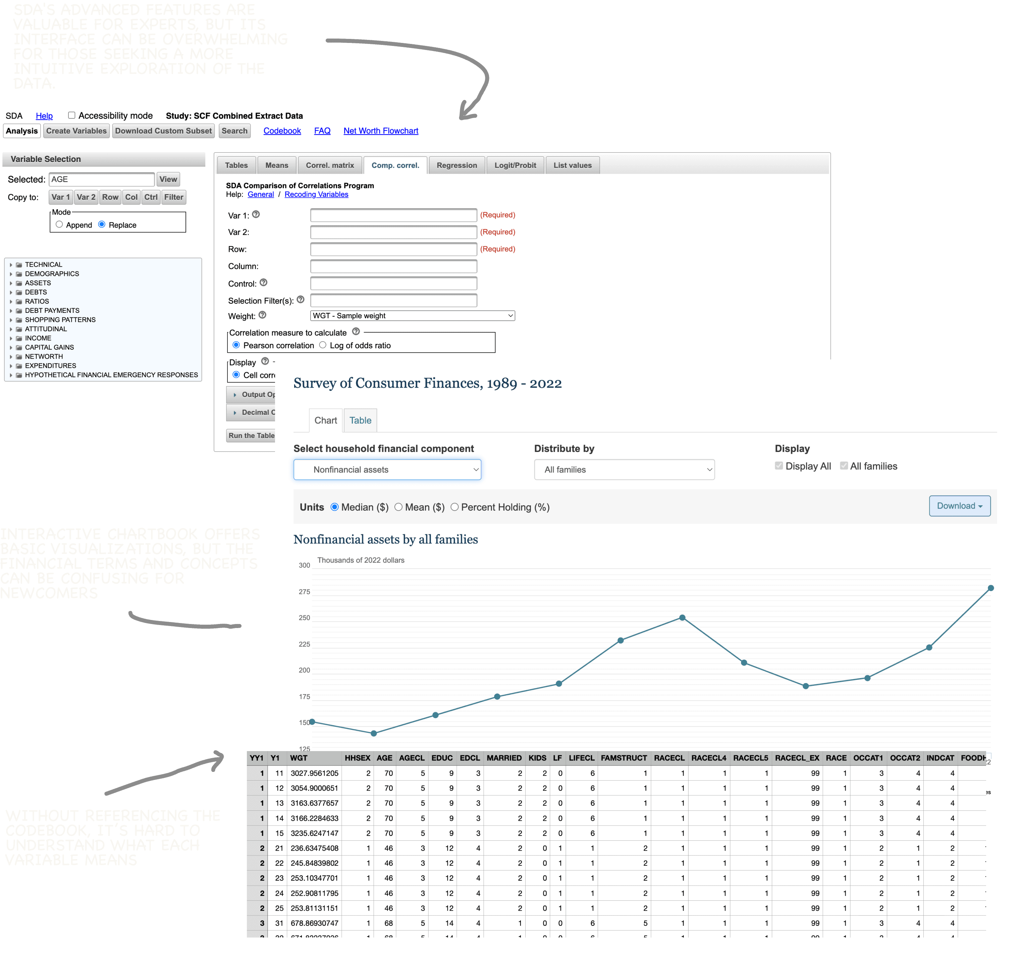Click the Create Variables button
This screenshot has height=963, width=1021.
[x=76, y=131]
